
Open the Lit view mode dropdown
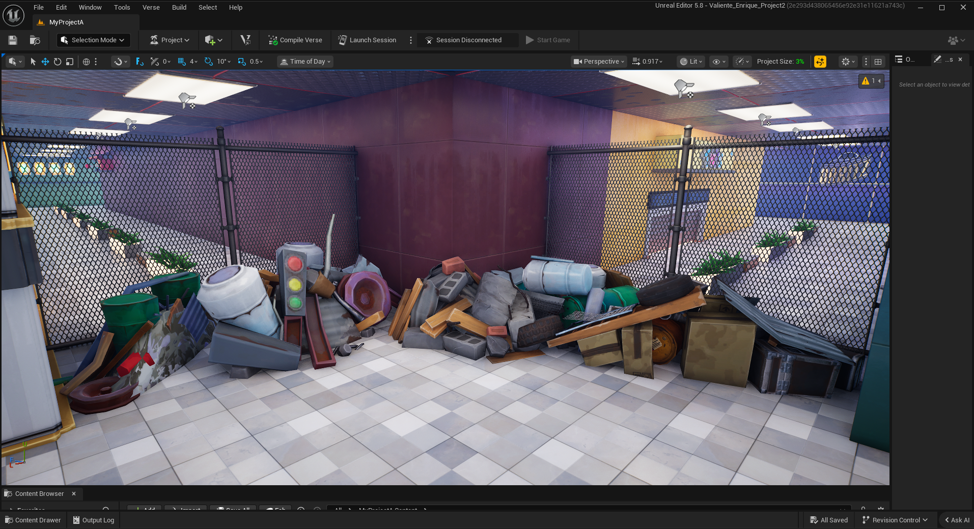(x=691, y=62)
